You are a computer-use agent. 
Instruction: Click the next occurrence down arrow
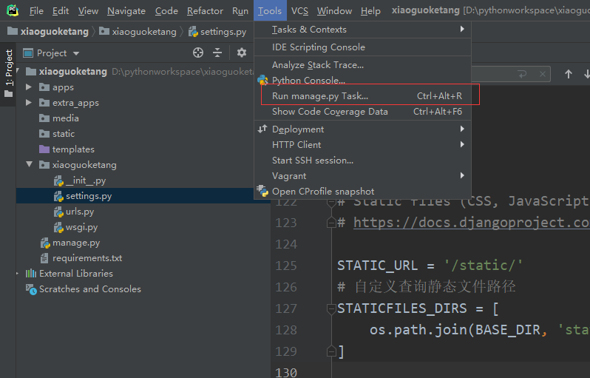point(586,74)
